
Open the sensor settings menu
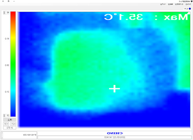[179, 4]
